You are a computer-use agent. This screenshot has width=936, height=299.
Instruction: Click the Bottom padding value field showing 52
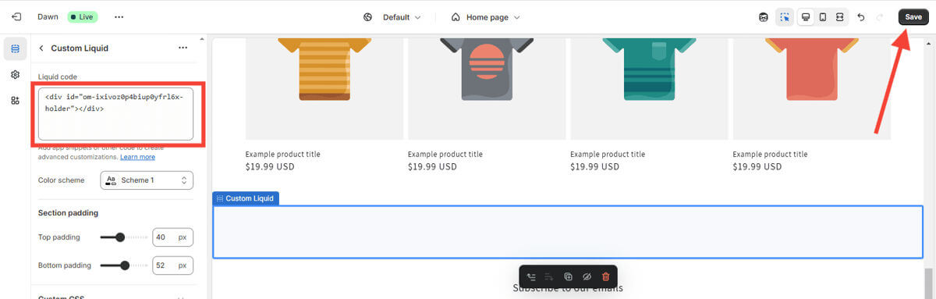pos(172,265)
